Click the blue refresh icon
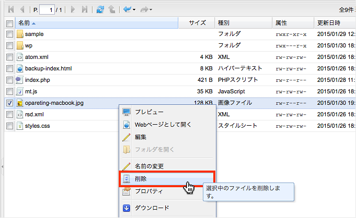This screenshot has height=218, width=356. pyautogui.click(x=100, y=9)
